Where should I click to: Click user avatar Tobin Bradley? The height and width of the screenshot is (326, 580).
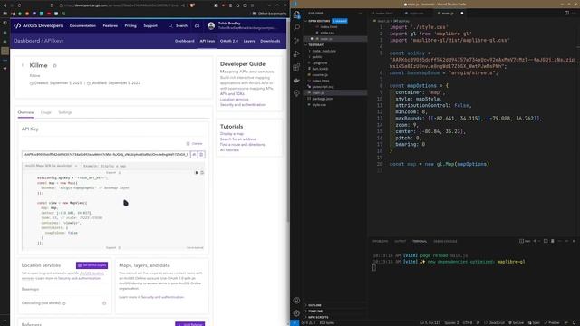pos(211,25)
